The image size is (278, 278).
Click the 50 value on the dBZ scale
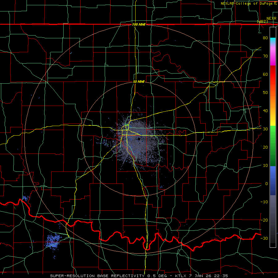265,93
